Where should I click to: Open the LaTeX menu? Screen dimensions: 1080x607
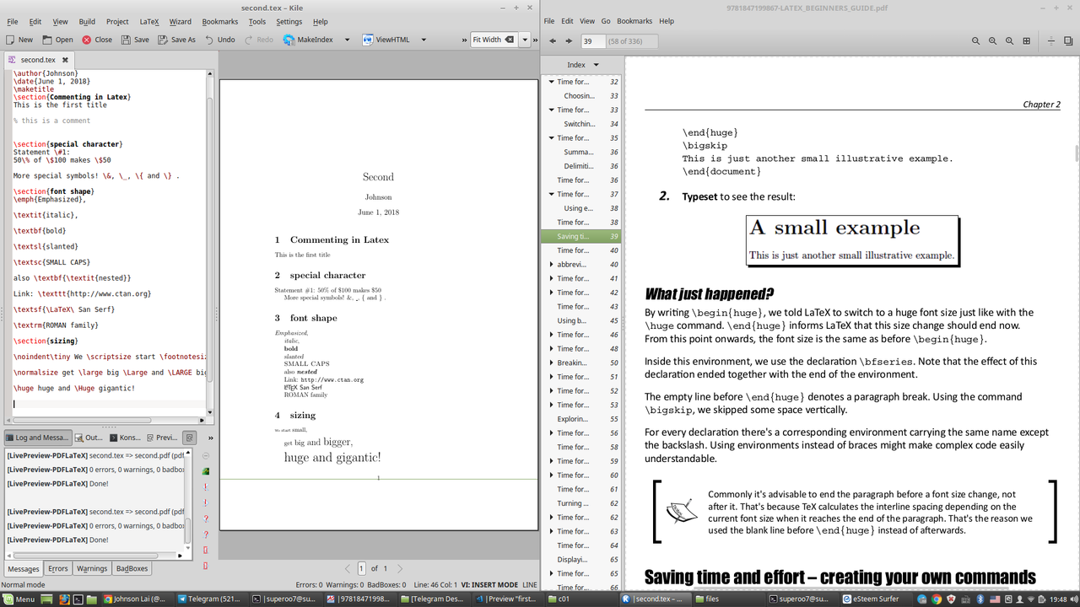click(148, 21)
